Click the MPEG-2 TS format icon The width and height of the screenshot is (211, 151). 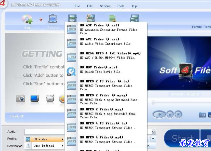pos(71,85)
